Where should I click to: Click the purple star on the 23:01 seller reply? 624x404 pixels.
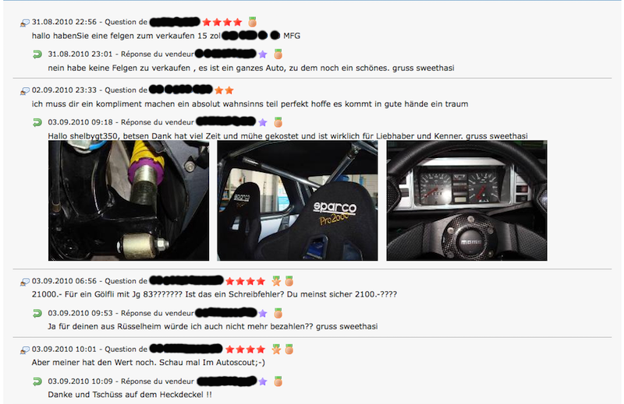pos(263,54)
